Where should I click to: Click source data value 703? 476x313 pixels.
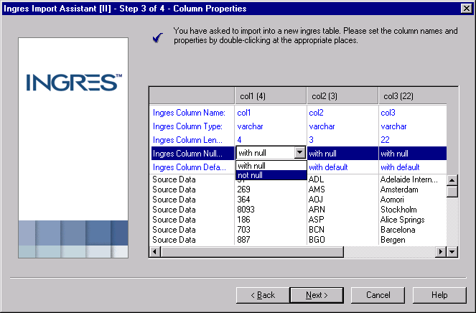(243, 230)
